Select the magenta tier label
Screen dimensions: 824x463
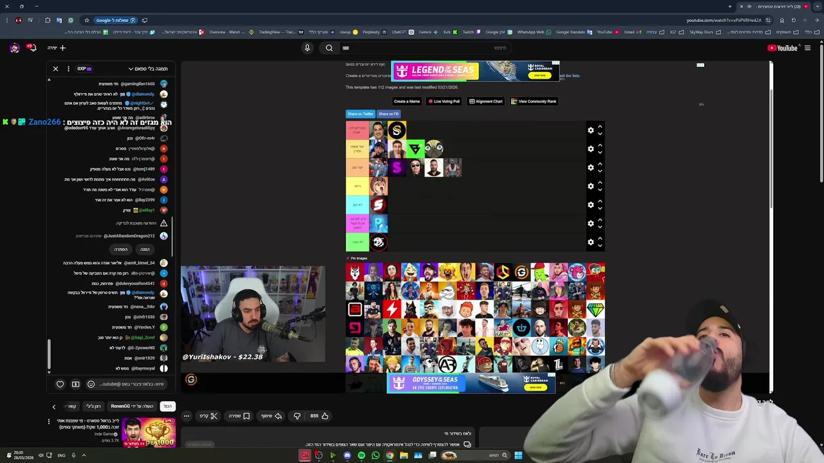[357, 223]
